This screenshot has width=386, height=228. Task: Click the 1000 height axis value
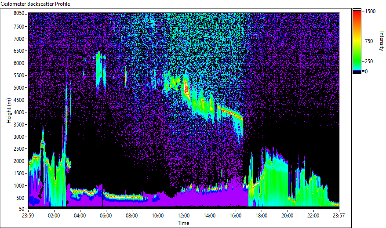pos(19,186)
